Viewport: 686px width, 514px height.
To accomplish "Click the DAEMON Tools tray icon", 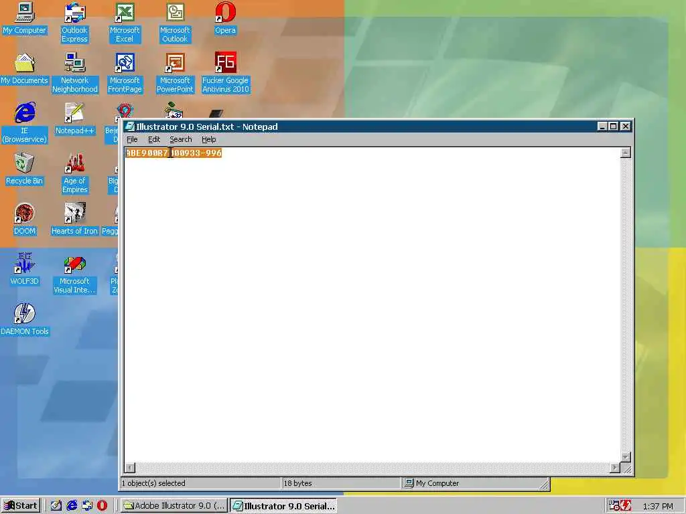I will (x=626, y=506).
